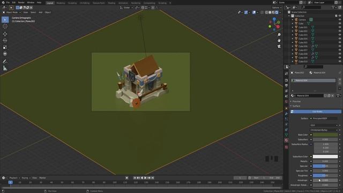This screenshot has width=343, height=193.
Task: Toggle visibility of the Collection row
Action: [340, 16]
